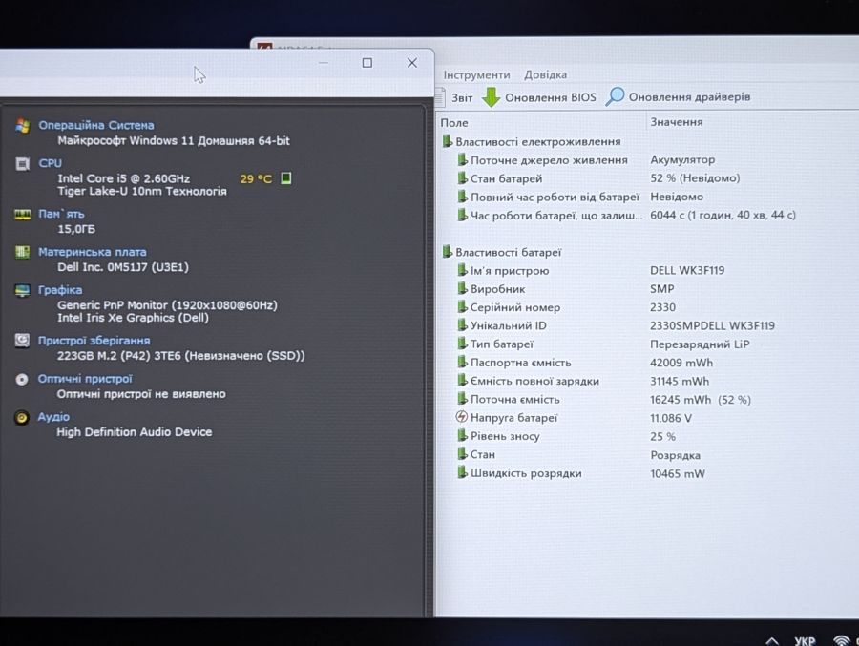The width and height of the screenshot is (859, 646).
Task: Open the Операційна Система section link
Action: [x=95, y=125]
